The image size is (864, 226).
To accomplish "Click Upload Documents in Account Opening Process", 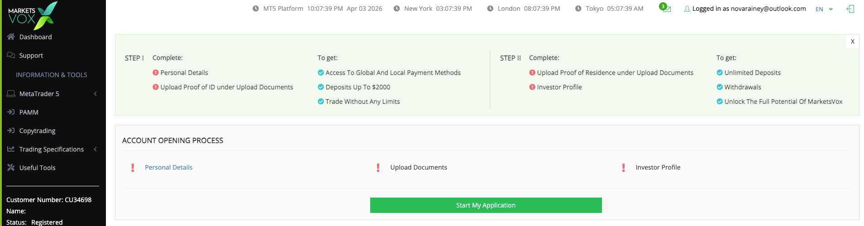I will 419,167.
